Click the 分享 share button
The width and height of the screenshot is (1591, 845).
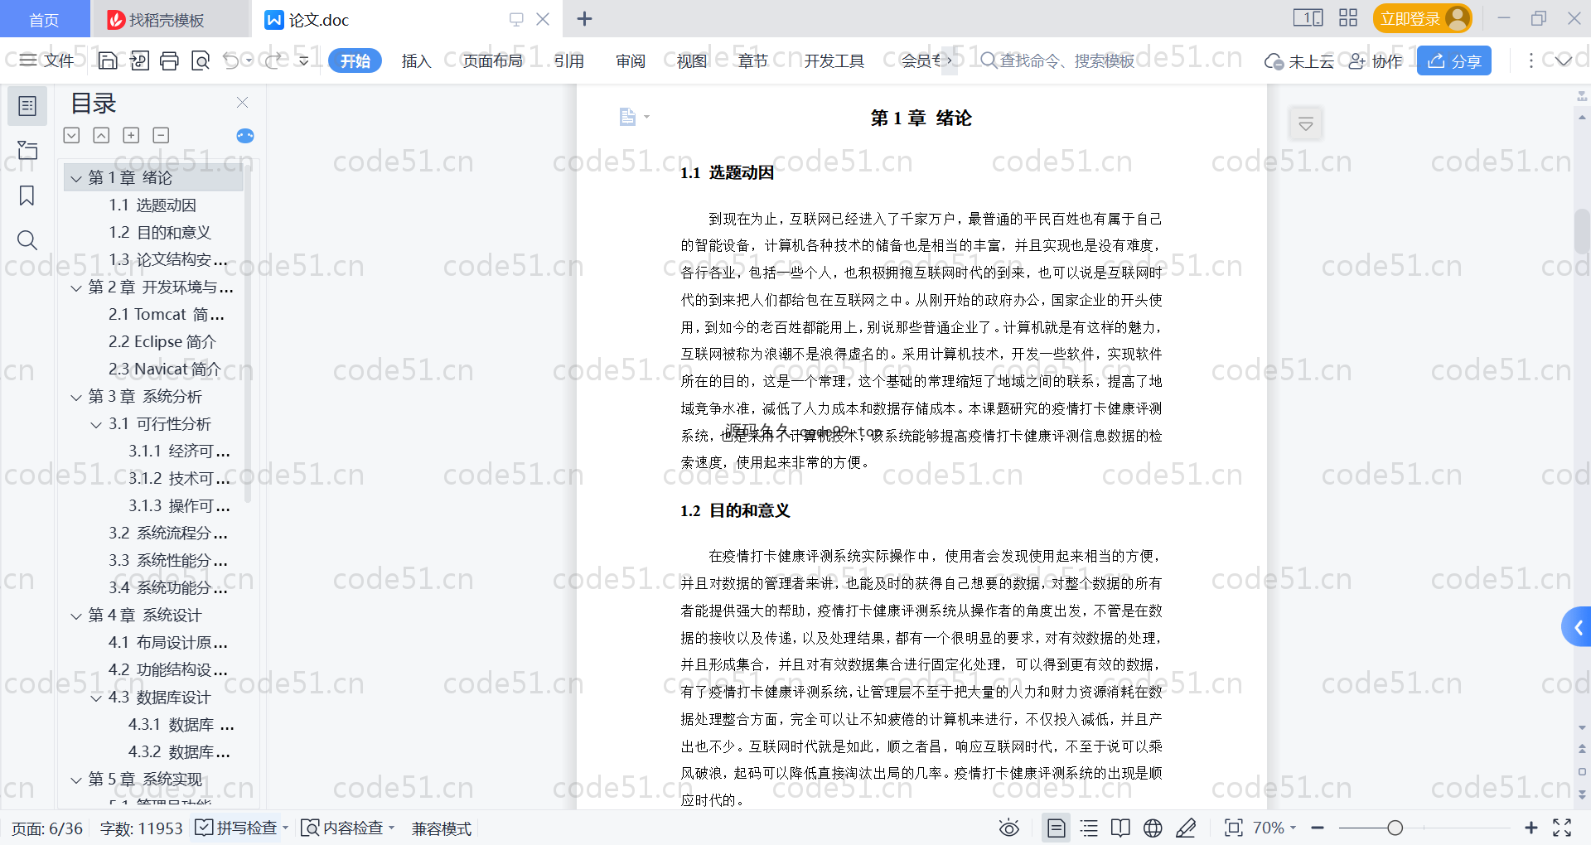click(1454, 60)
